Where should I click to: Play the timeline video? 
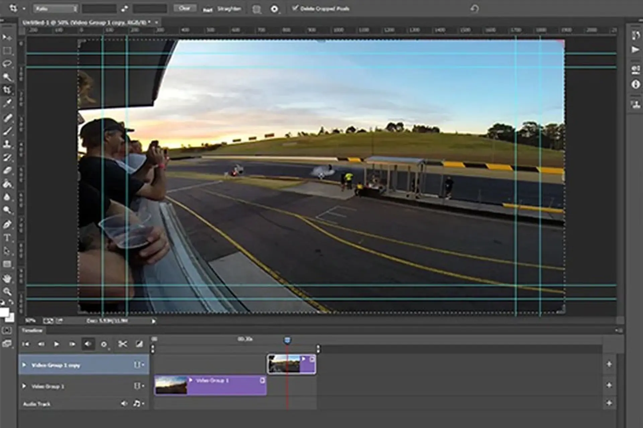pyautogui.click(x=56, y=344)
